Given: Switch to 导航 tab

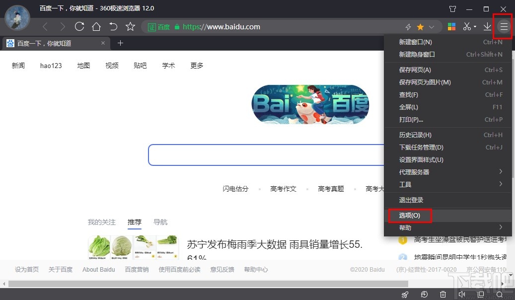Looking at the screenshot, I should [160, 222].
